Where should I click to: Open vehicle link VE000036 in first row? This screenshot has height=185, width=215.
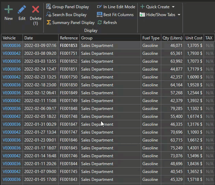[12, 46]
